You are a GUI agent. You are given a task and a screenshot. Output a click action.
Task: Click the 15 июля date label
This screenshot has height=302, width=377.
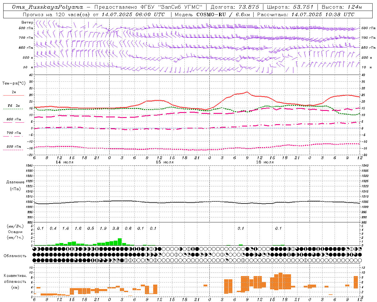[165, 162]
